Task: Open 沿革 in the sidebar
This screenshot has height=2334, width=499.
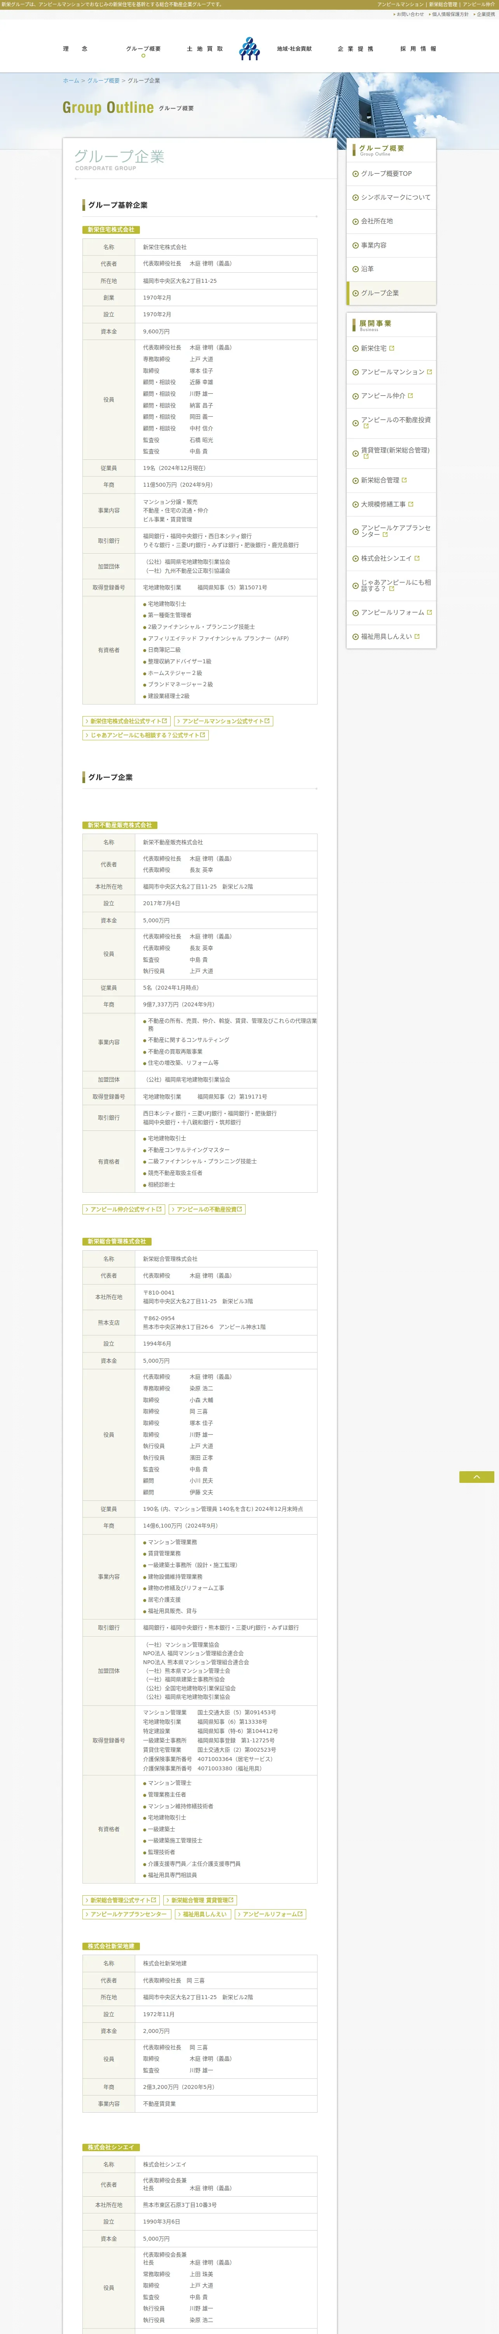Action: [x=391, y=269]
